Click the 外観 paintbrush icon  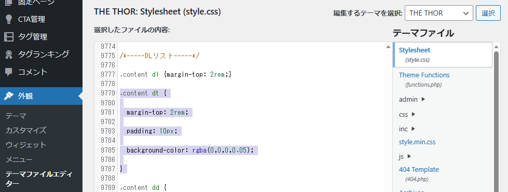(x=9, y=96)
